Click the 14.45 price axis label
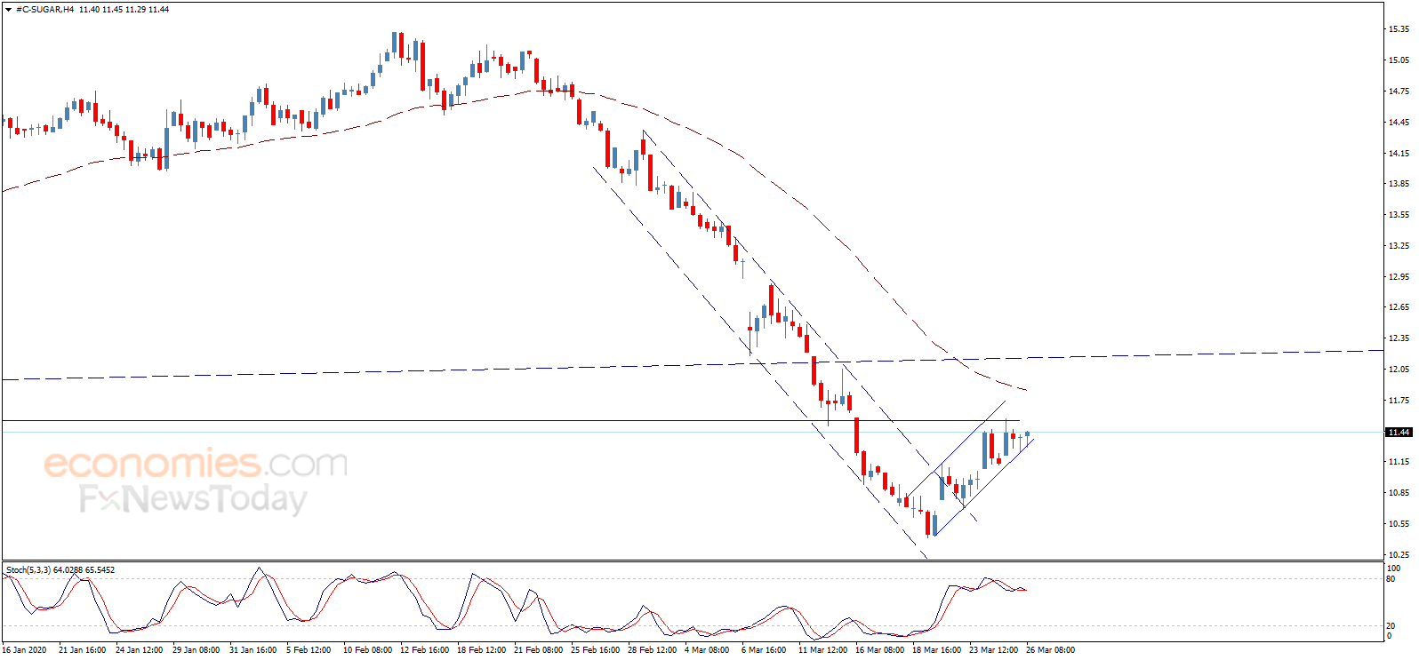 click(x=1399, y=123)
